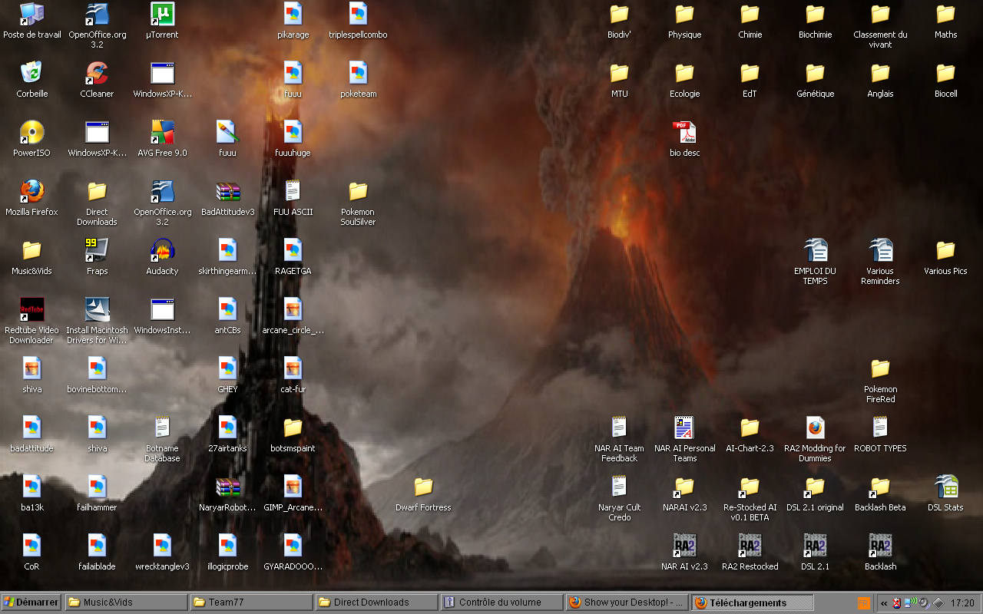Launch Fraps from the desktop
This screenshot has height=614, width=983.
[97, 251]
